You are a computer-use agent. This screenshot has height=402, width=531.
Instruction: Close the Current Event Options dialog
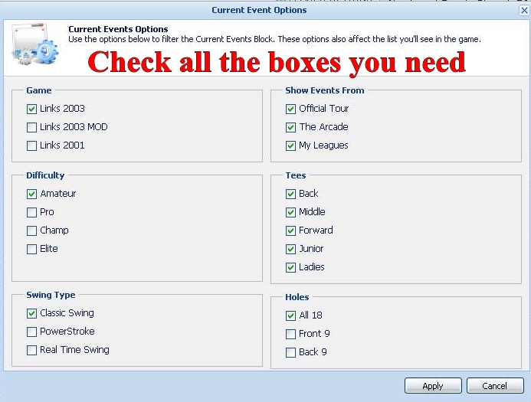524,11
